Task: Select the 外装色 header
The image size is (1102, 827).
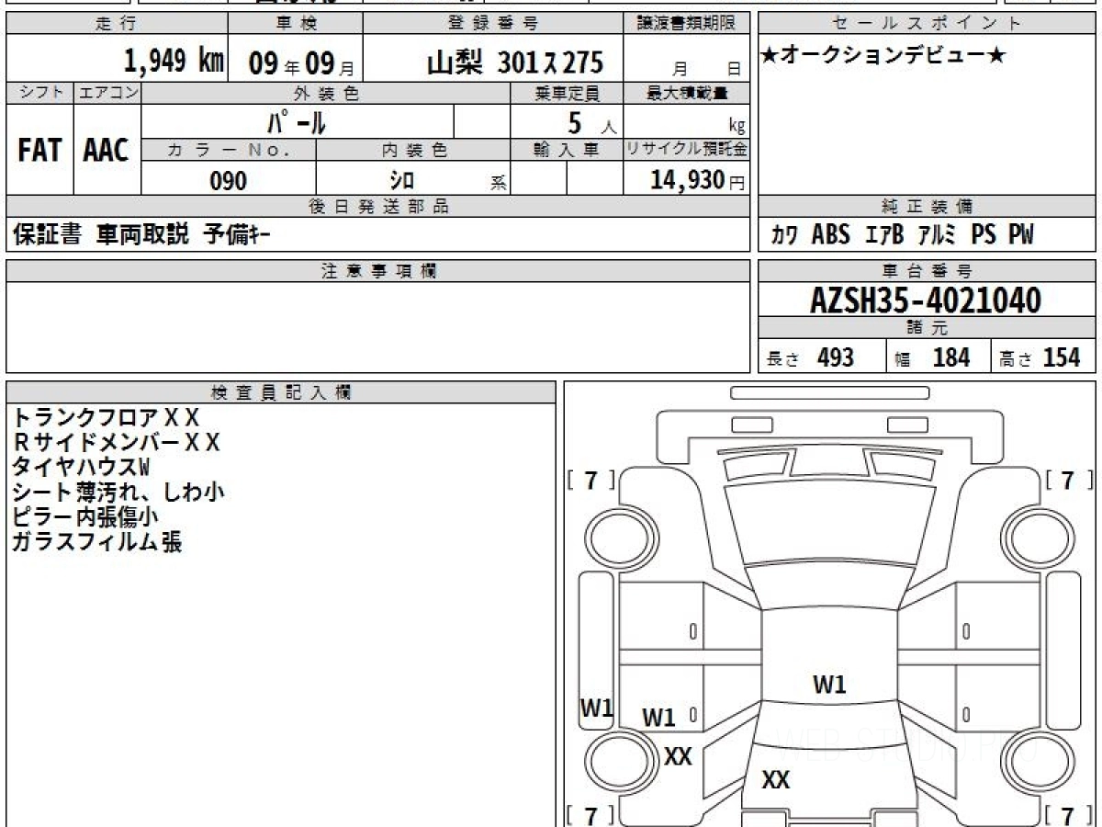Action: 326,93
